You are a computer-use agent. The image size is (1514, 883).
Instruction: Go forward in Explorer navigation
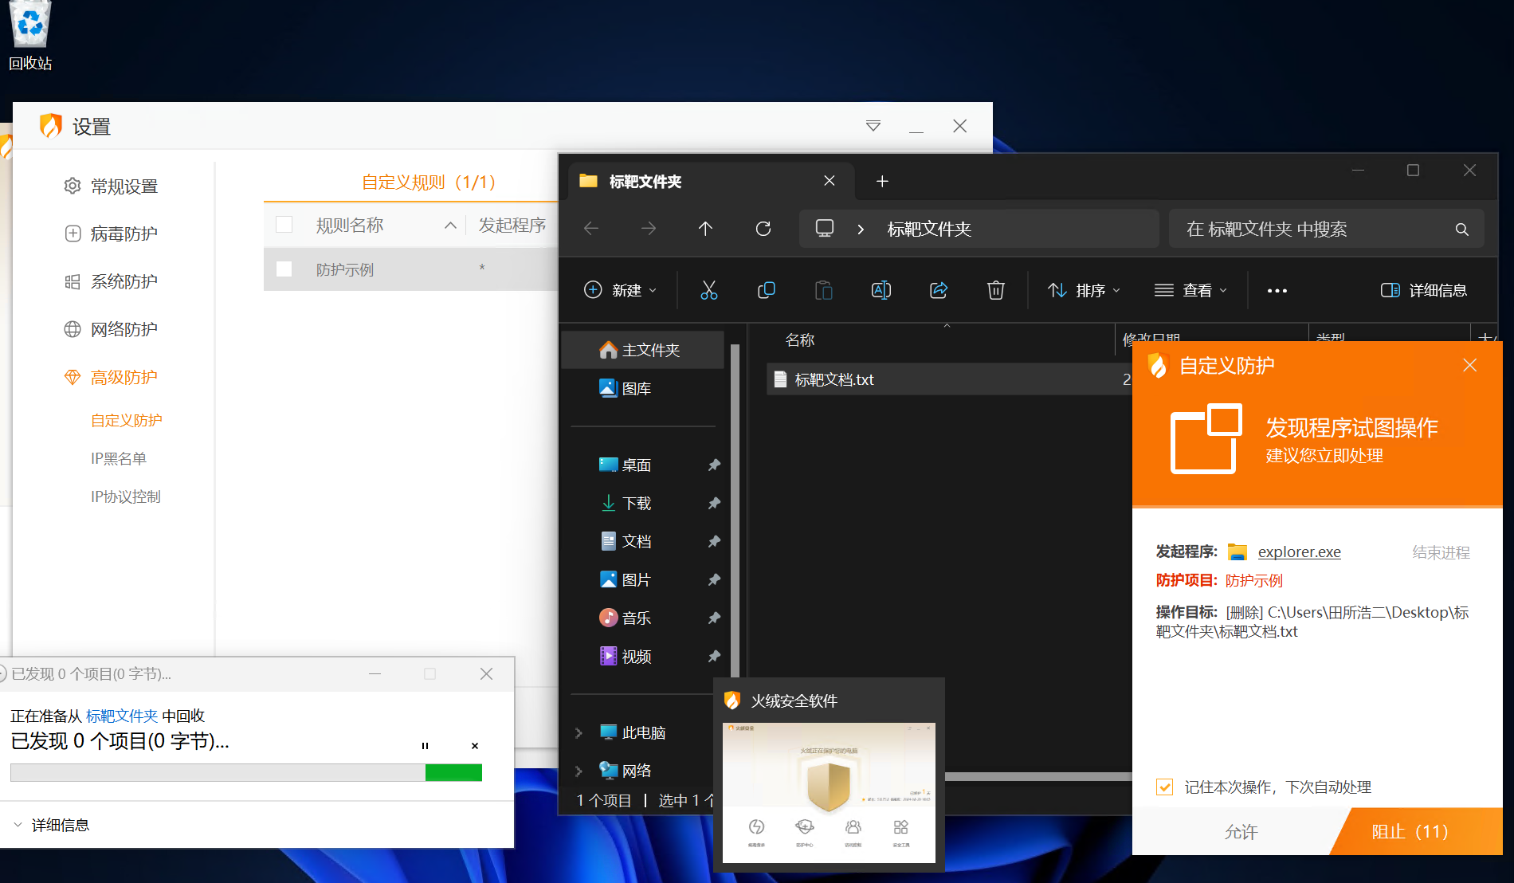point(649,229)
